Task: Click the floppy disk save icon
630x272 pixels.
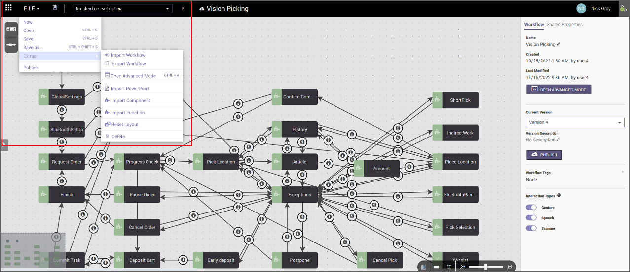Action: pyautogui.click(x=55, y=8)
